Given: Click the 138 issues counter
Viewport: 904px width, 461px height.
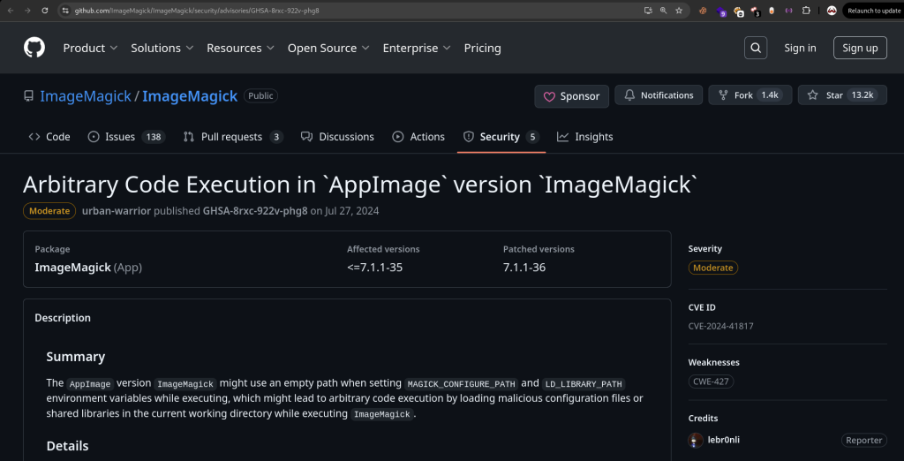Looking at the screenshot, I should pos(153,137).
